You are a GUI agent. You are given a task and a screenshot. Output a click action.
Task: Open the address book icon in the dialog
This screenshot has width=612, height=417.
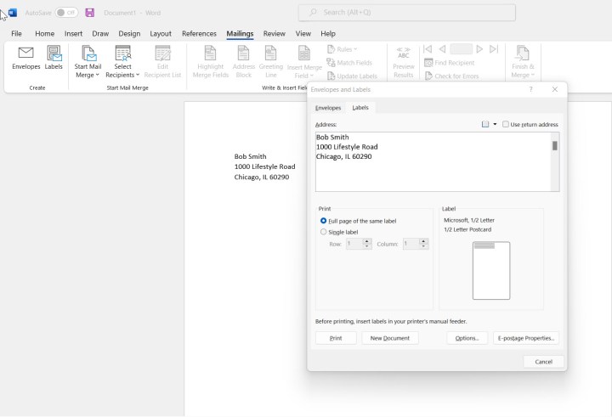pos(485,124)
